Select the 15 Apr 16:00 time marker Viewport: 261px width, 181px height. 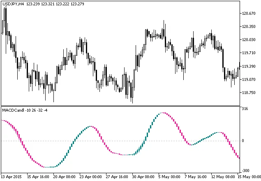pyautogui.click(x=38, y=177)
